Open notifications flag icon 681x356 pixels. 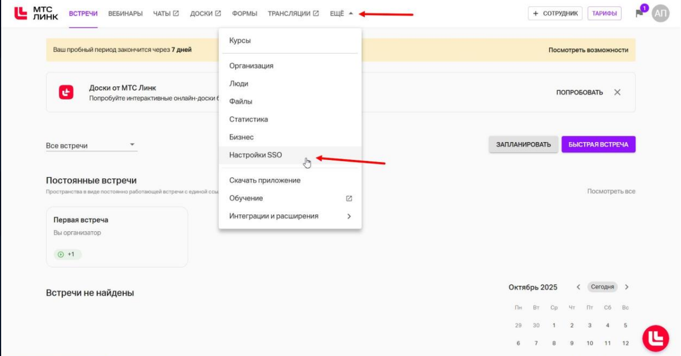pyautogui.click(x=639, y=14)
